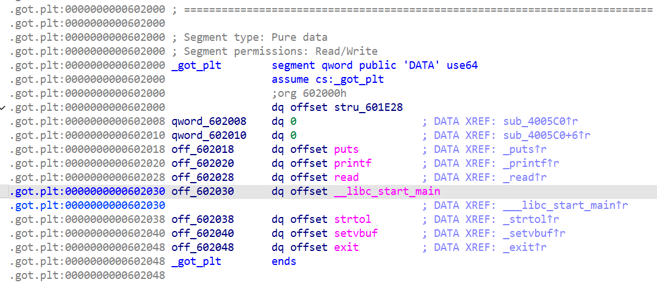Click the collapse arrow beside address 602000

(4, 107)
